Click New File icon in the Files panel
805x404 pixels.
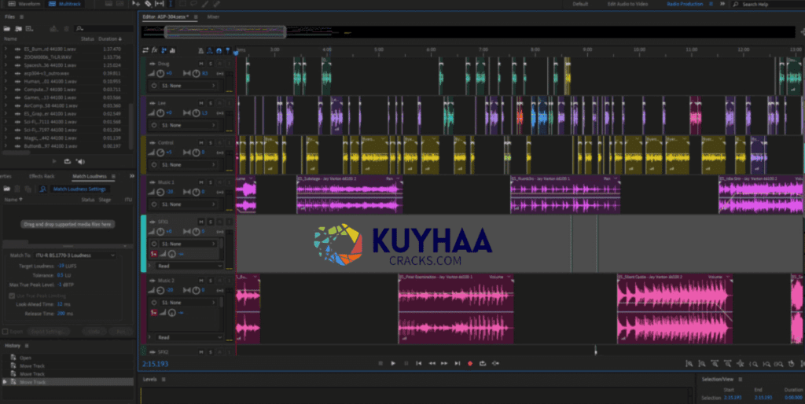coord(29,29)
